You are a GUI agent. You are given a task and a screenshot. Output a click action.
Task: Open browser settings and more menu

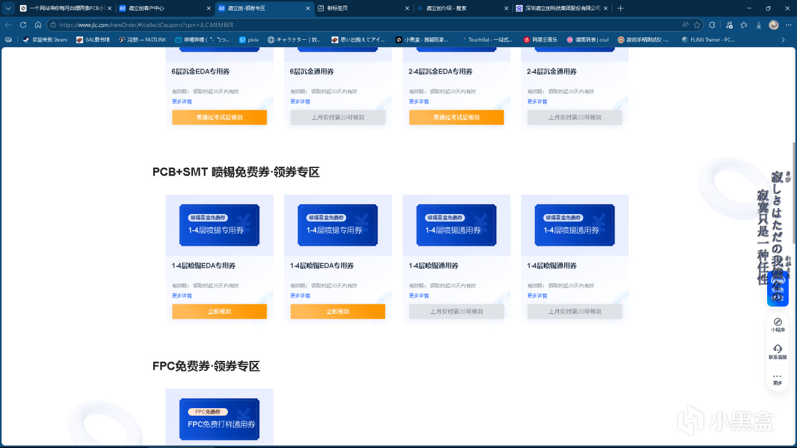tap(788, 25)
